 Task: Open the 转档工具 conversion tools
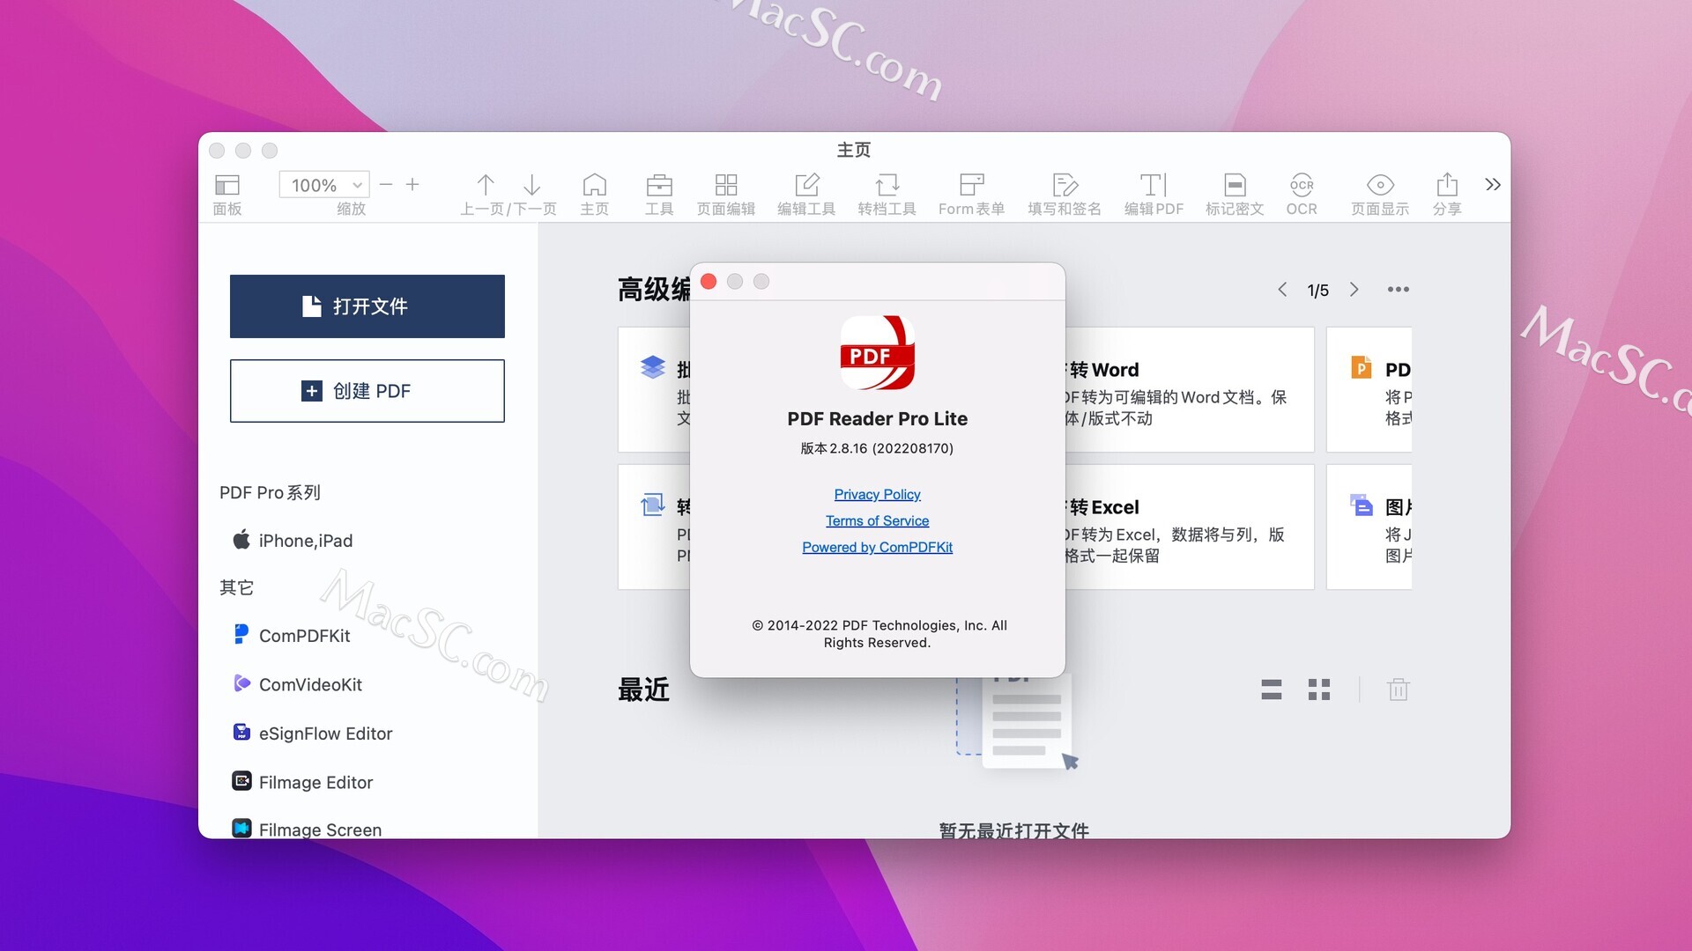tap(887, 192)
